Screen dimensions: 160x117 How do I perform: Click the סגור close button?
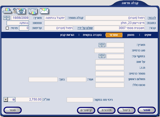13,110
